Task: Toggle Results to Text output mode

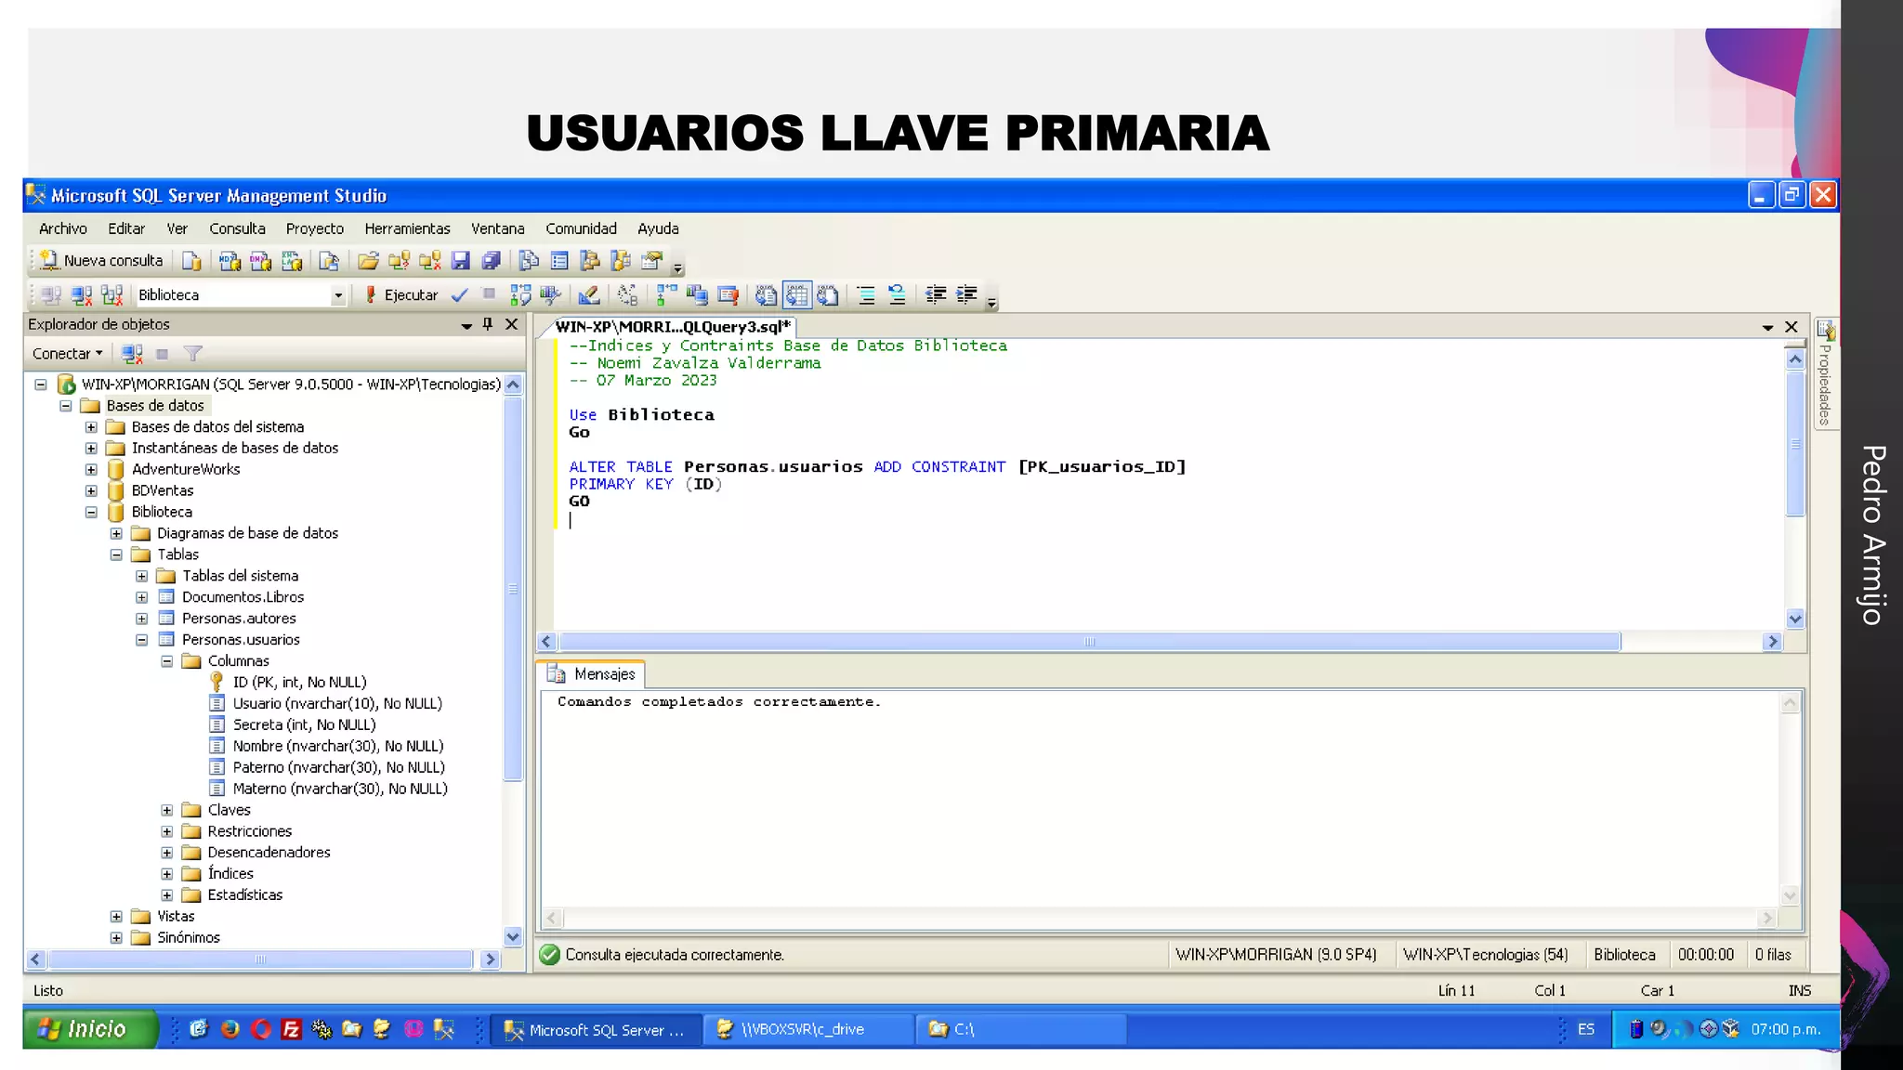Action: tap(766, 295)
